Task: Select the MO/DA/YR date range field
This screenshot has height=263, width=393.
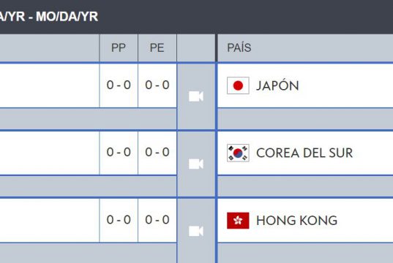Action: click(x=49, y=17)
